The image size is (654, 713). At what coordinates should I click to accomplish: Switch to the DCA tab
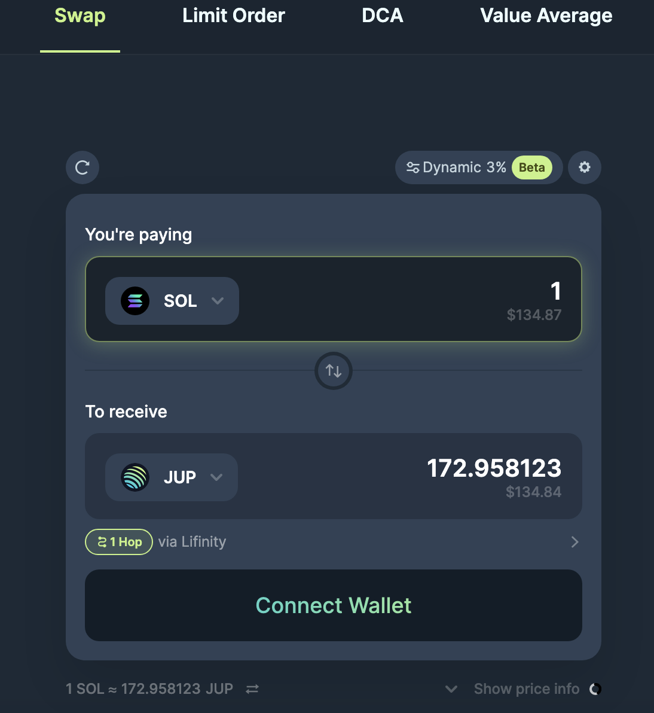(x=383, y=16)
